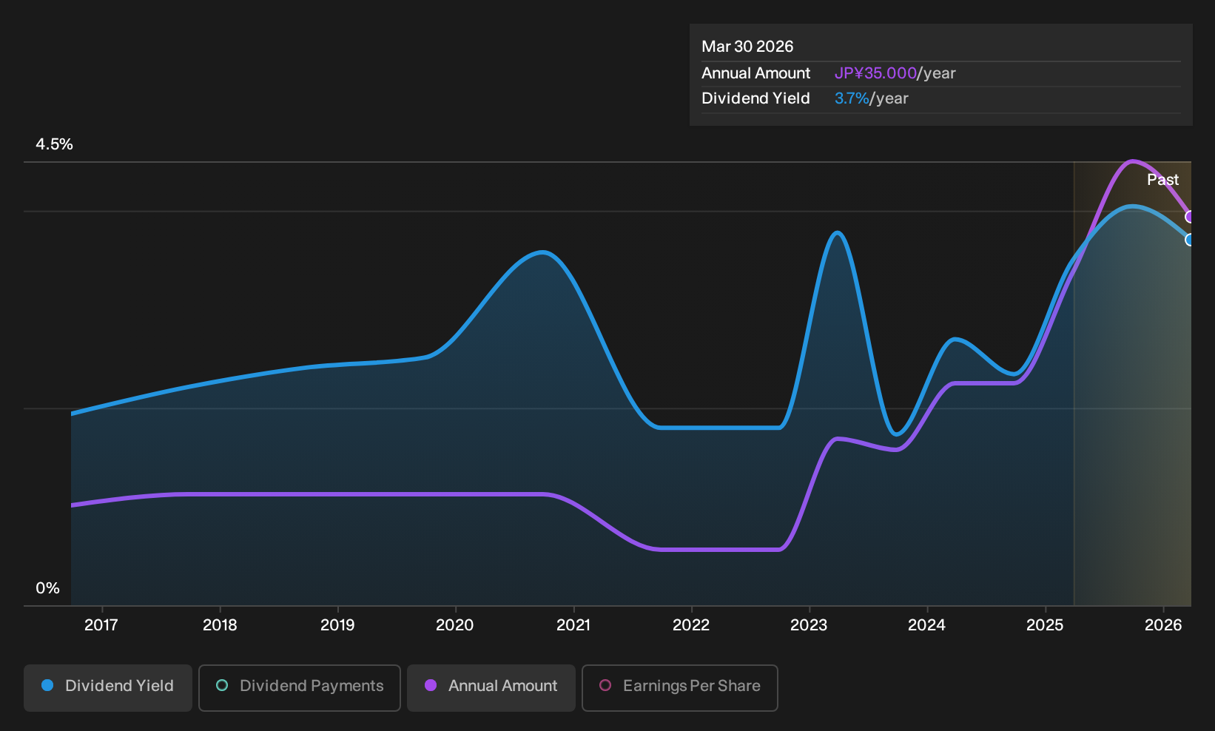Screen dimensions: 1215x731
Task: Click the JP¥35.000/year tooltip value
Action: tap(895, 73)
